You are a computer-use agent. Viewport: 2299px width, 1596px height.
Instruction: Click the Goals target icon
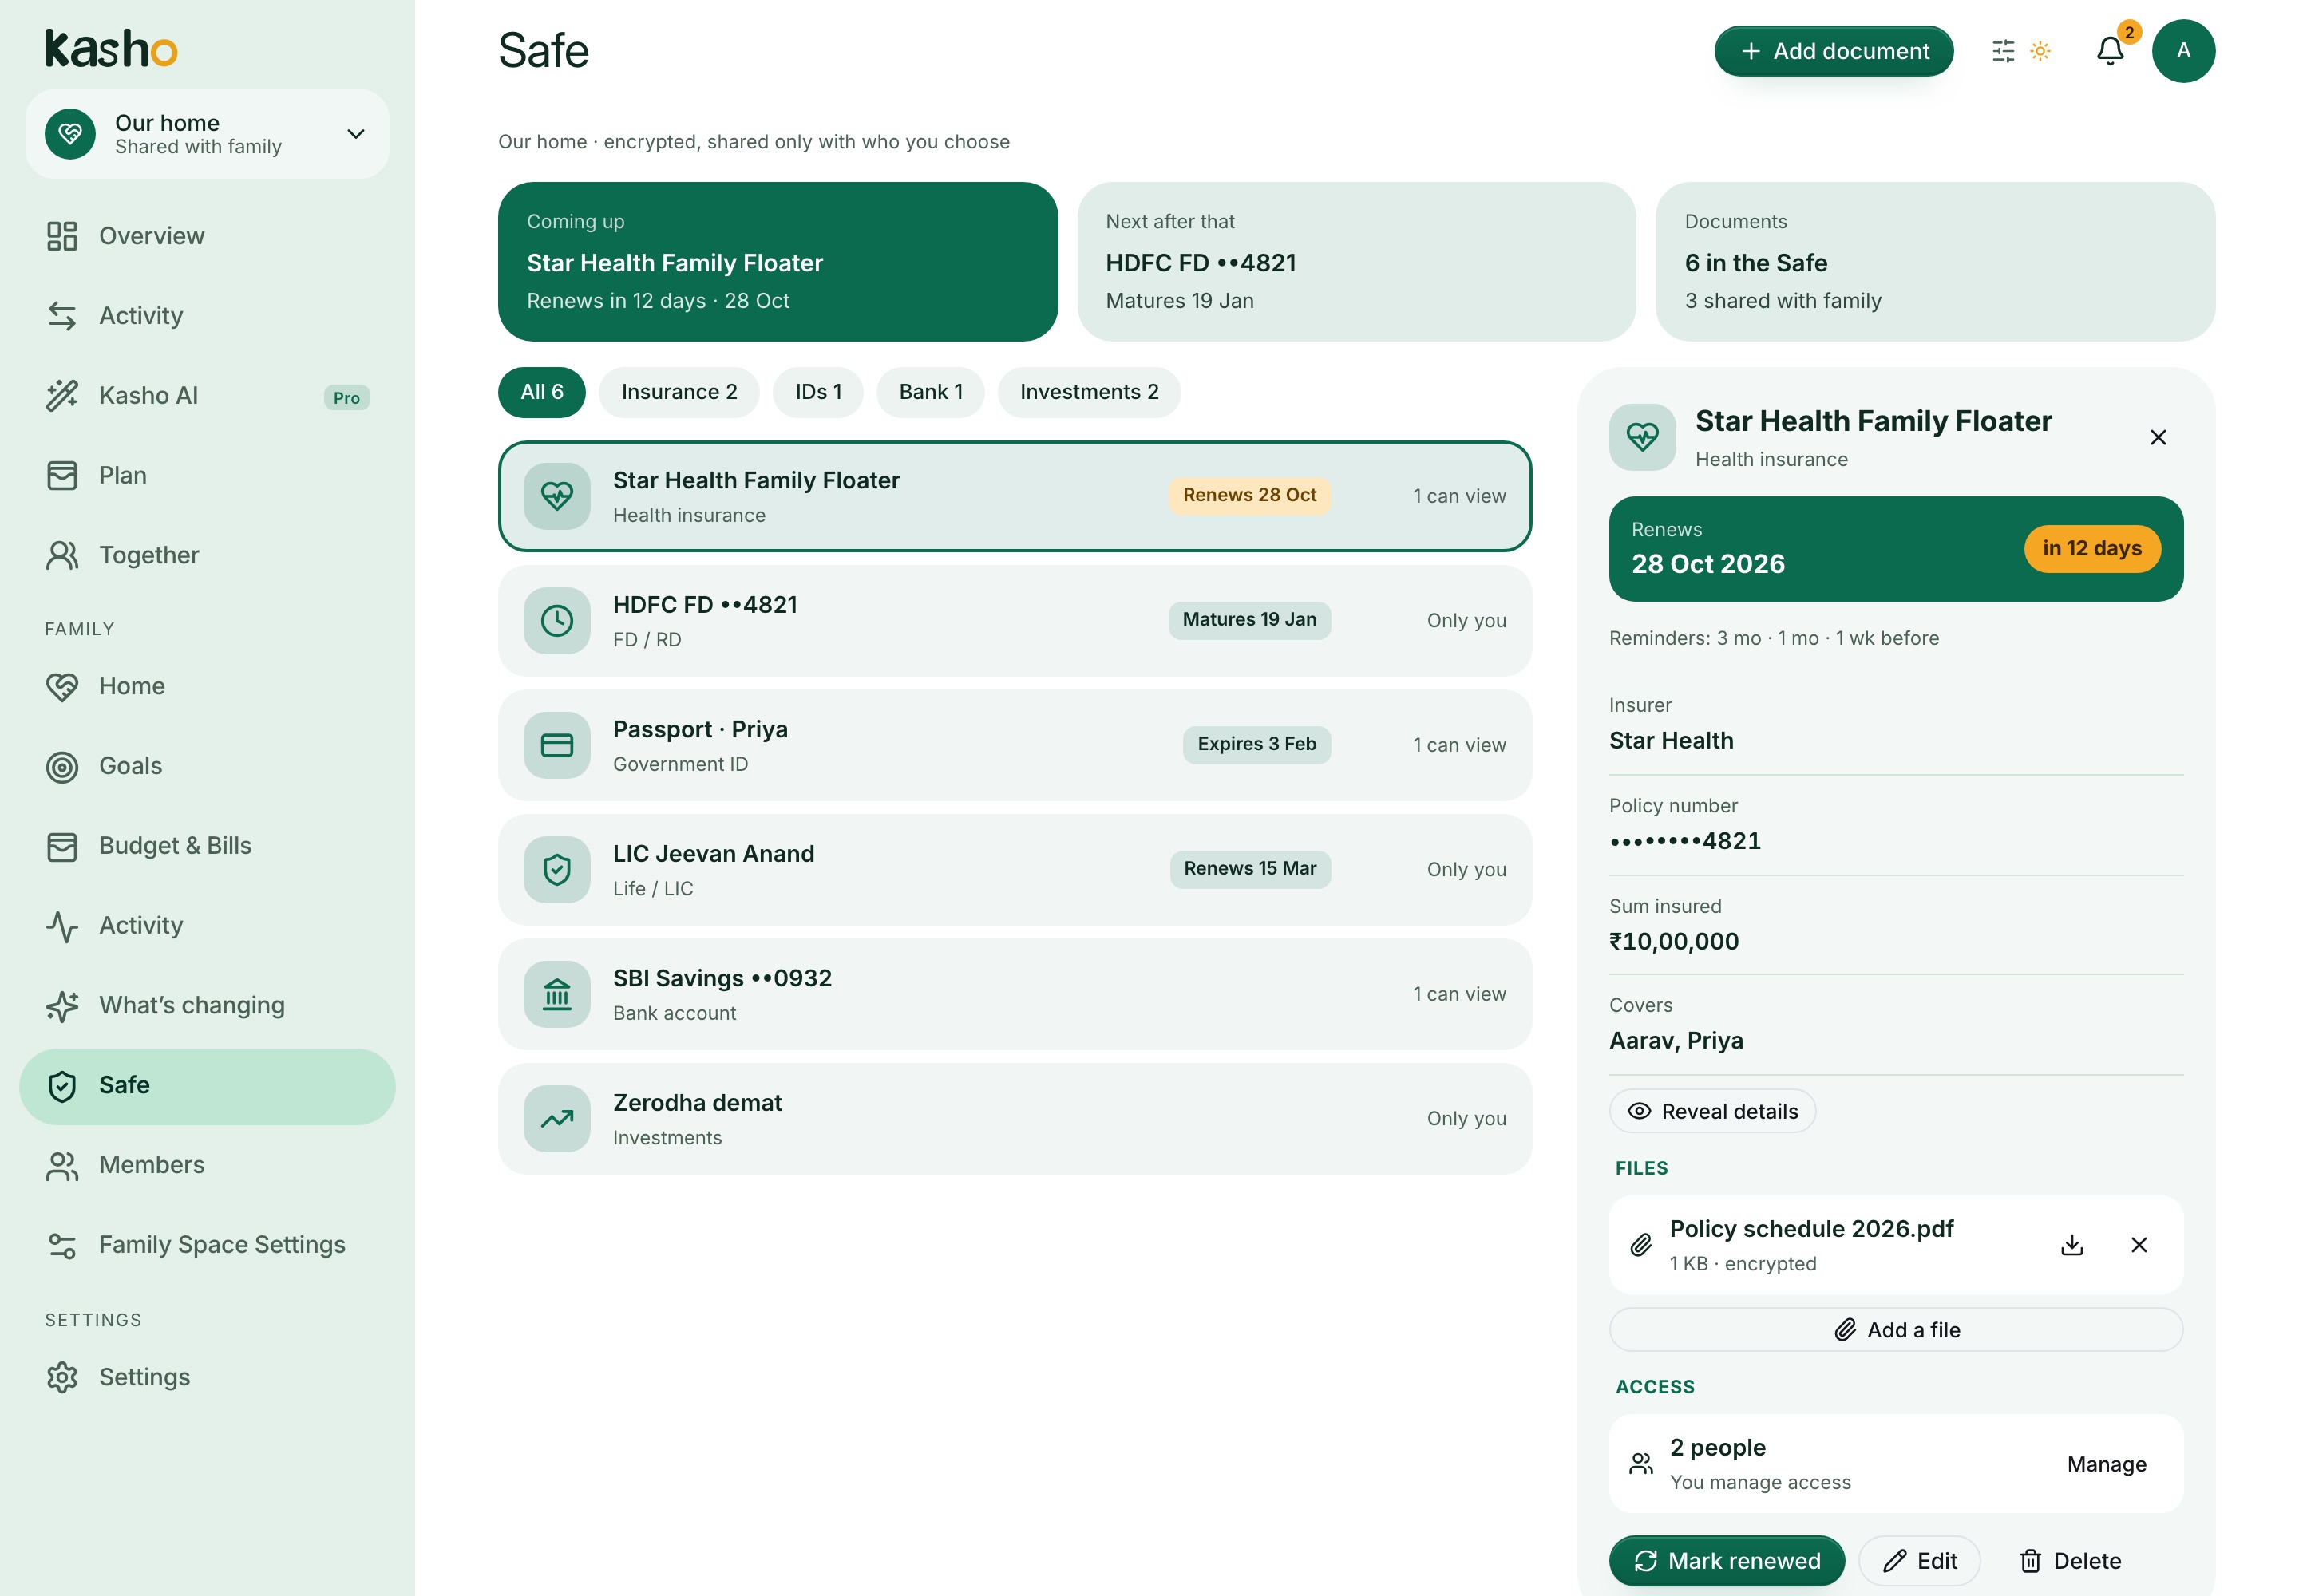coord(62,766)
